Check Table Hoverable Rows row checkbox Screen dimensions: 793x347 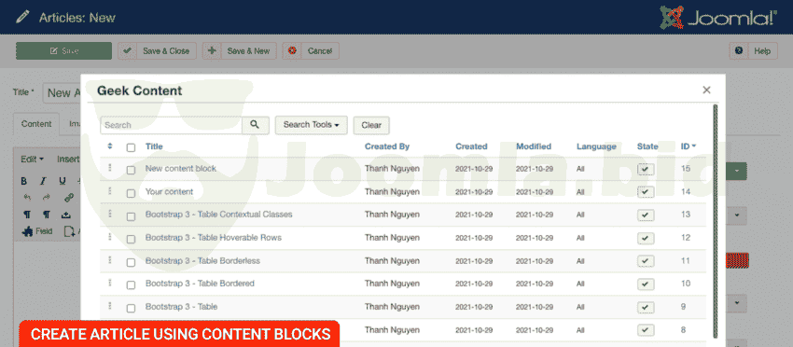tap(131, 239)
